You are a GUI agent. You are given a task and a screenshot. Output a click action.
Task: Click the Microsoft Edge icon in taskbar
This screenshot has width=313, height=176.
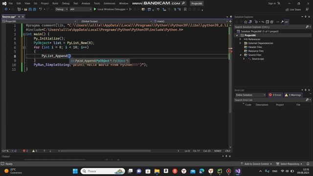201,171
